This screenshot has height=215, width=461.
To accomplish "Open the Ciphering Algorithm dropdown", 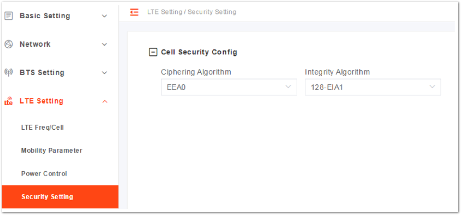I will [229, 87].
